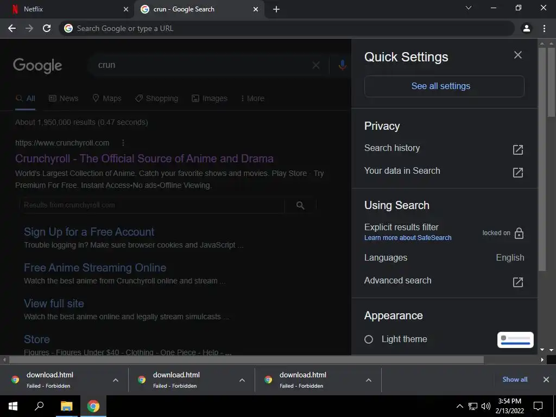Click first download.html Chrome file icon
Screen dimensions: 556x417
click(x=15, y=380)
